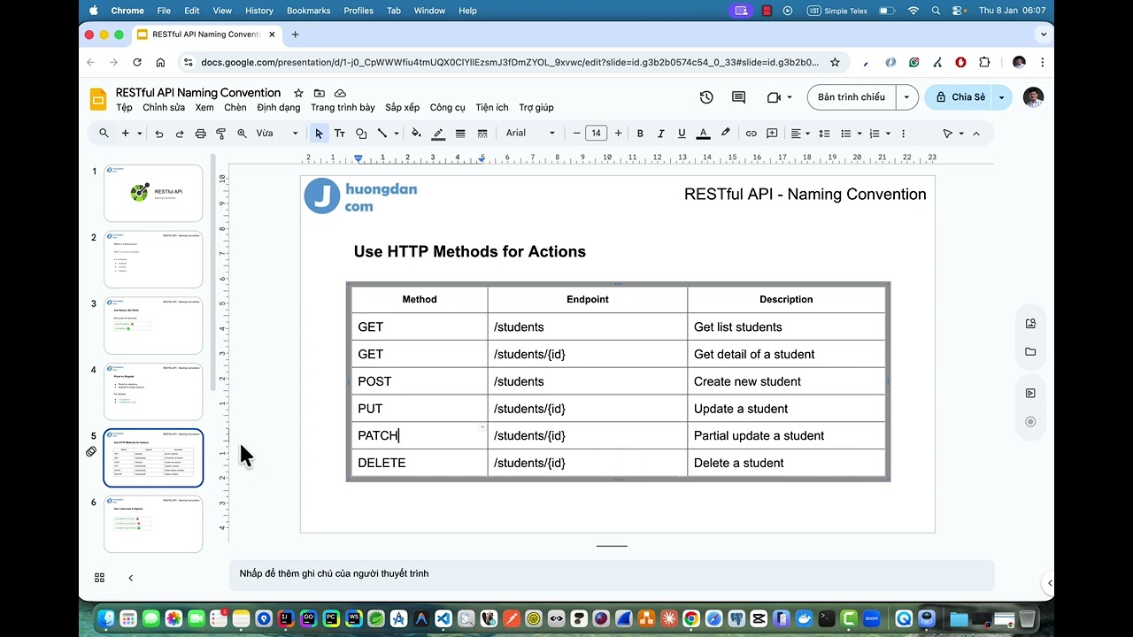The width and height of the screenshot is (1133, 637).
Task: Open the Định dạng menu
Action: click(279, 108)
